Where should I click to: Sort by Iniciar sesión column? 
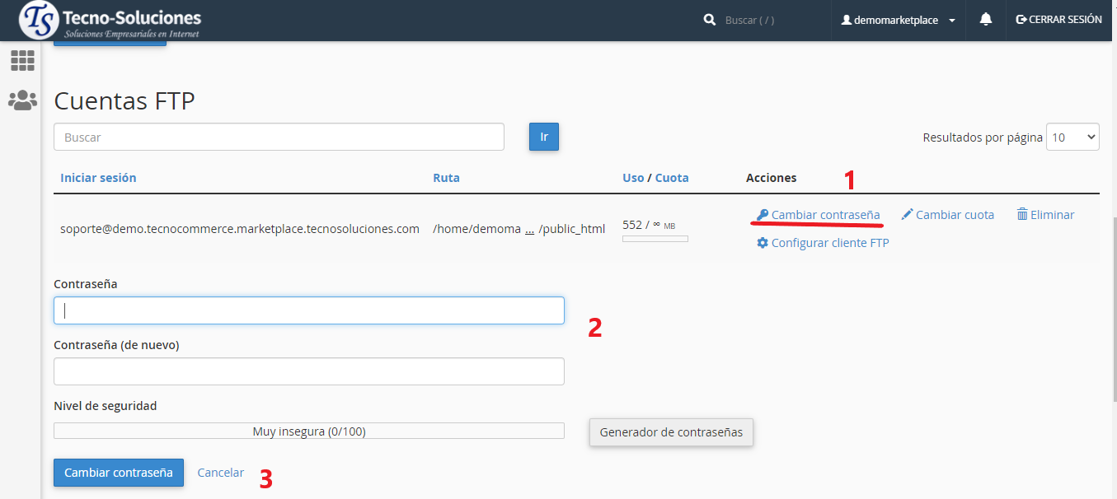pyautogui.click(x=98, y=178)
